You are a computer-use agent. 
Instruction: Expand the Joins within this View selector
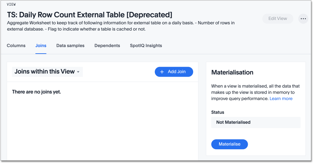point(47,72)
